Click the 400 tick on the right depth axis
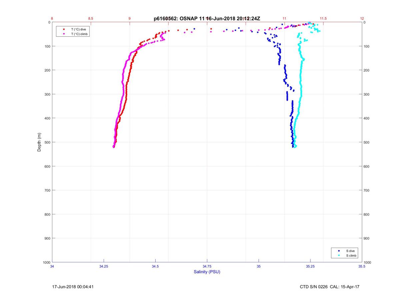The height and width of the screenshot is (295, 400). click(x=367, y=118)
